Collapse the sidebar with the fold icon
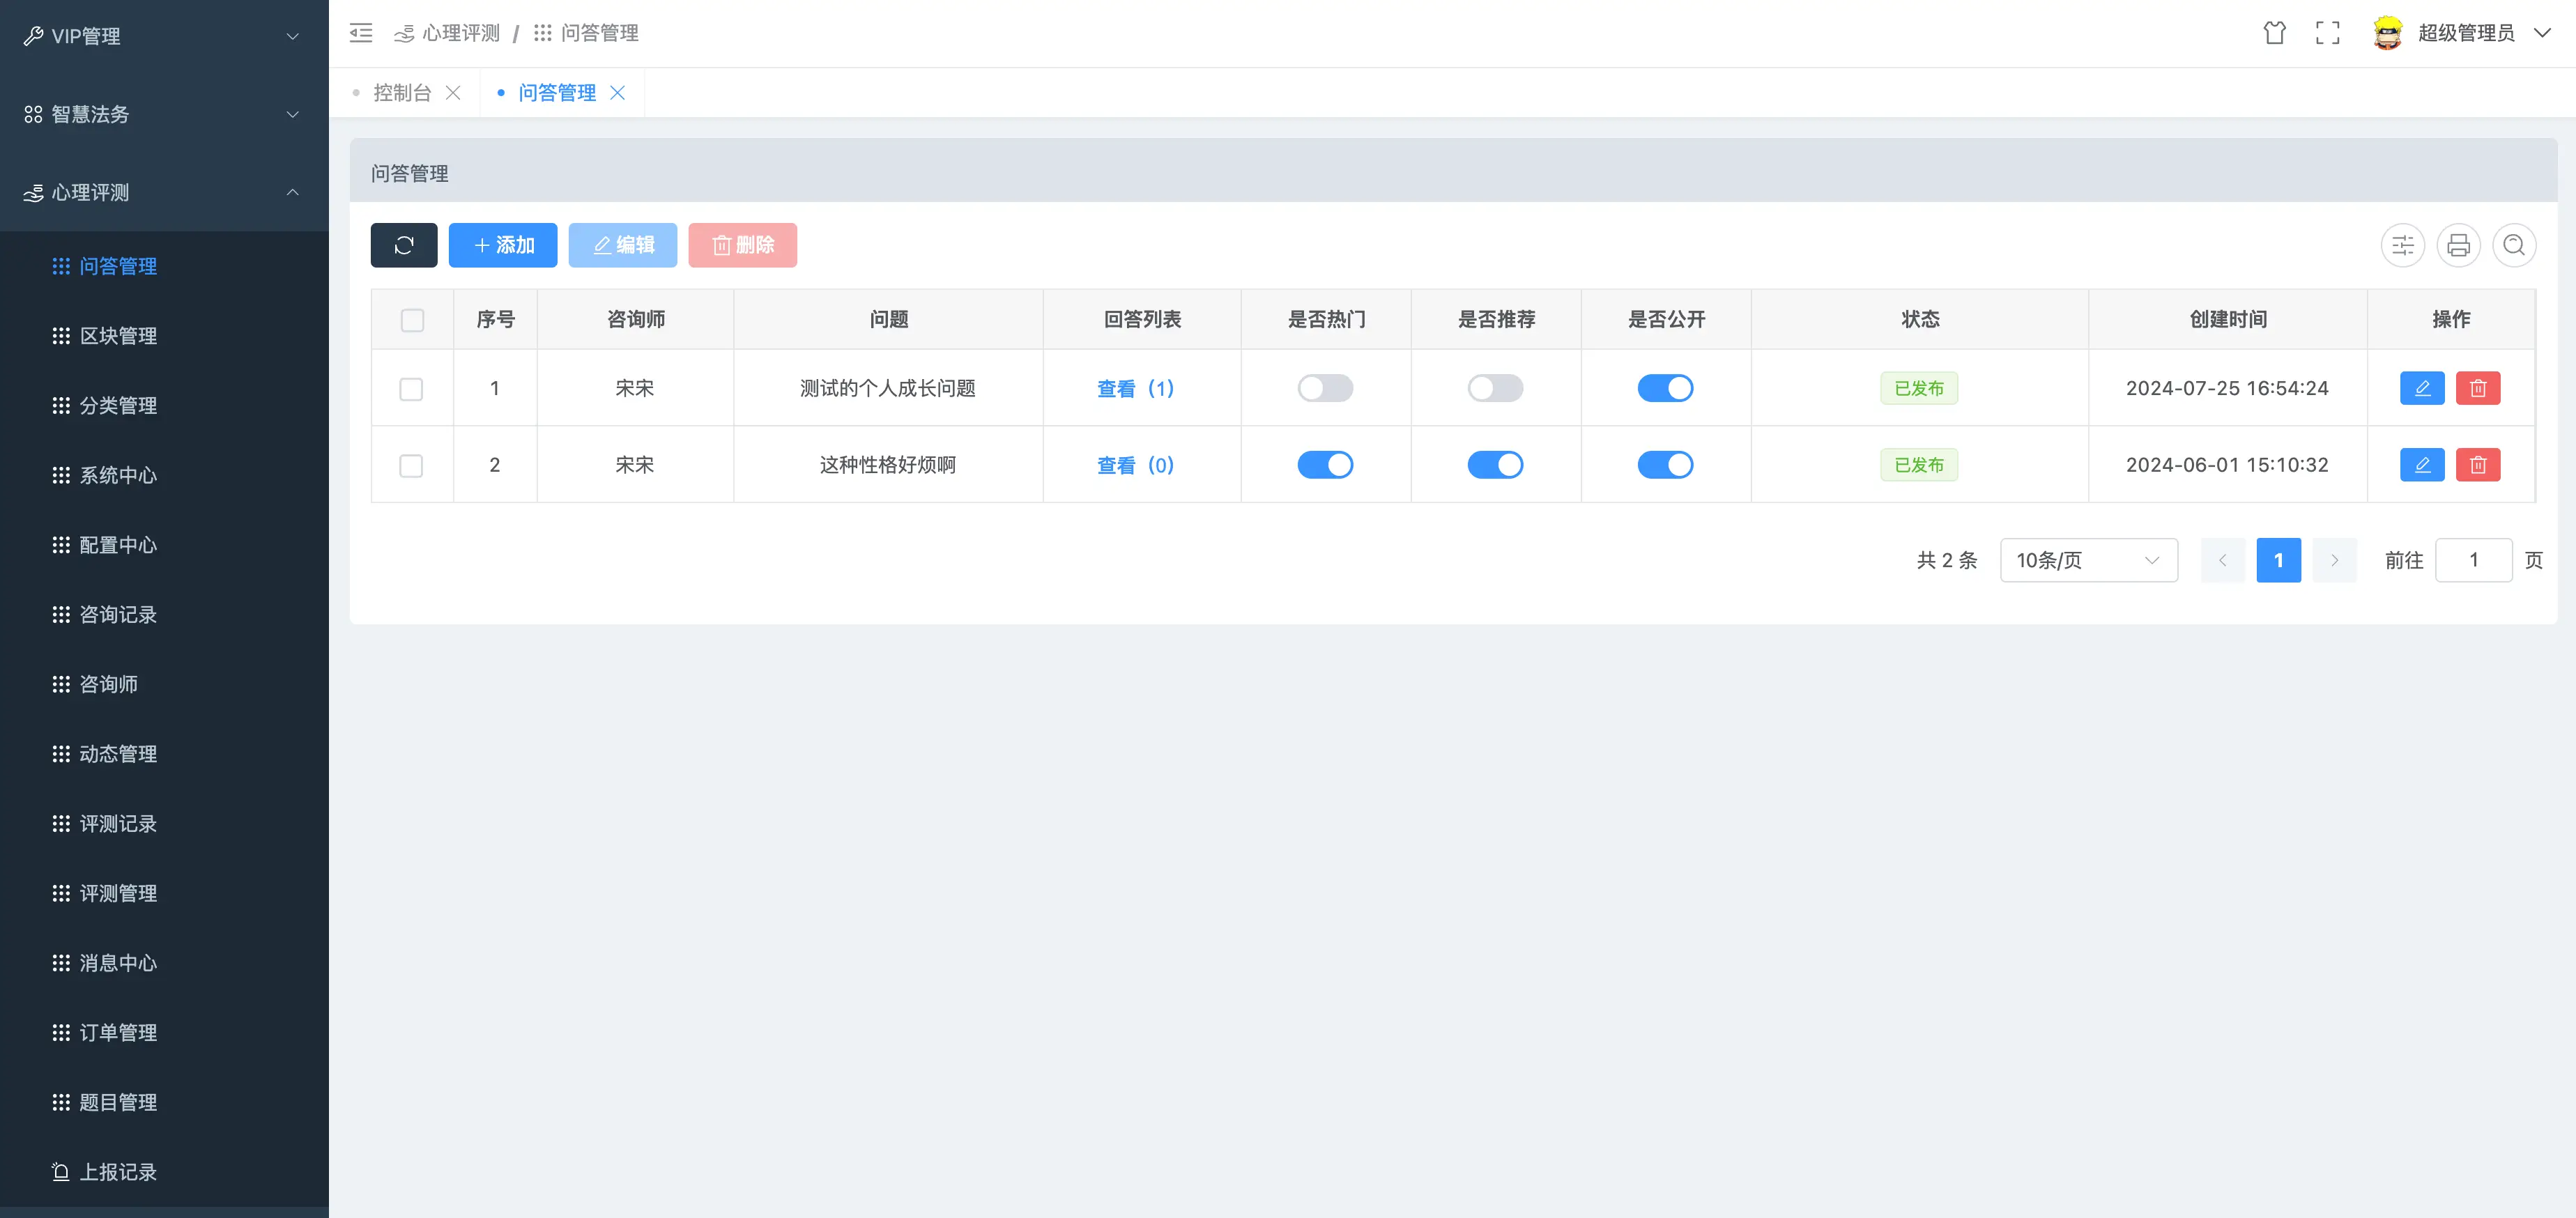This screenshot has height=1218, width=2576. [361, 33]
